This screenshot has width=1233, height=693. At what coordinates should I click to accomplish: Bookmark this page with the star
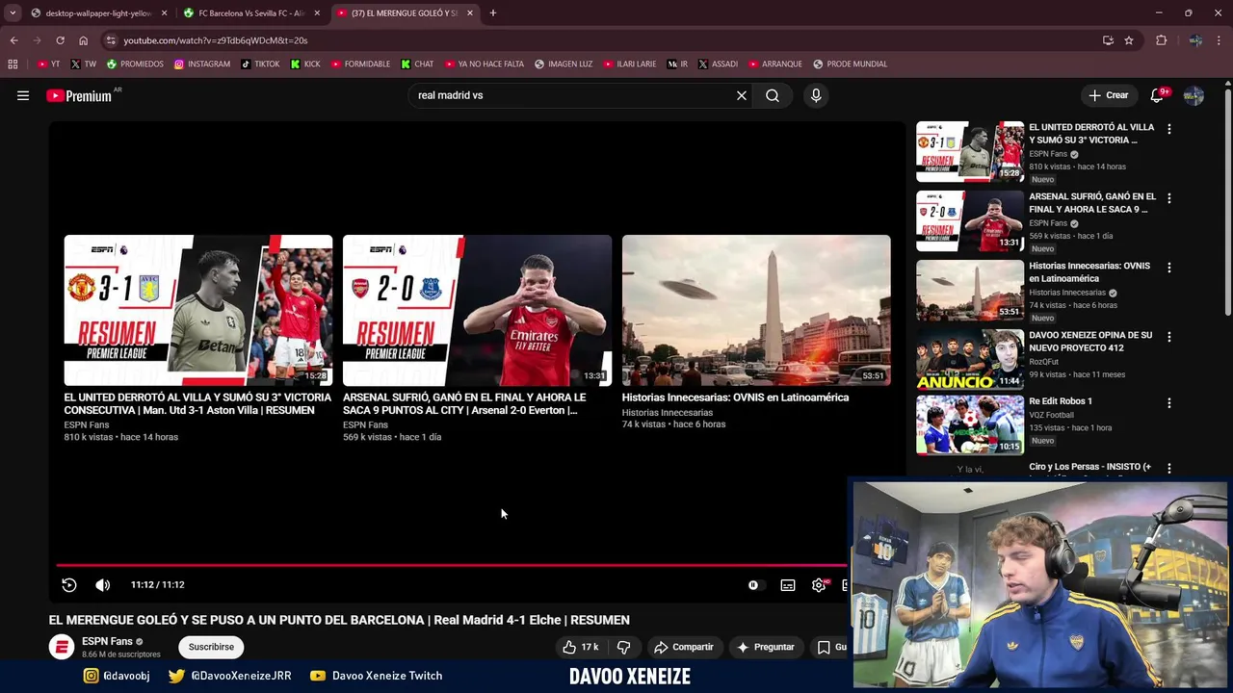pyautogui.click(x=1129, y=40)
